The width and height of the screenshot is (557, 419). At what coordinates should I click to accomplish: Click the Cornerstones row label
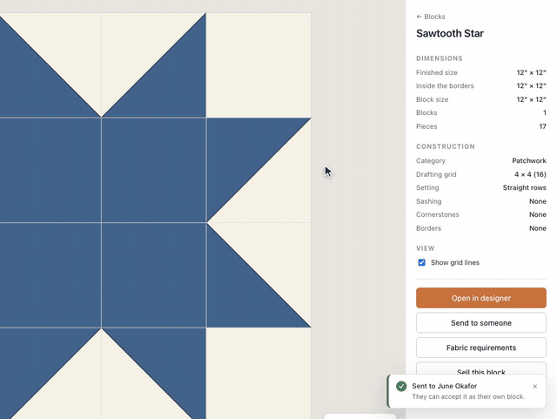pos(437,214)
